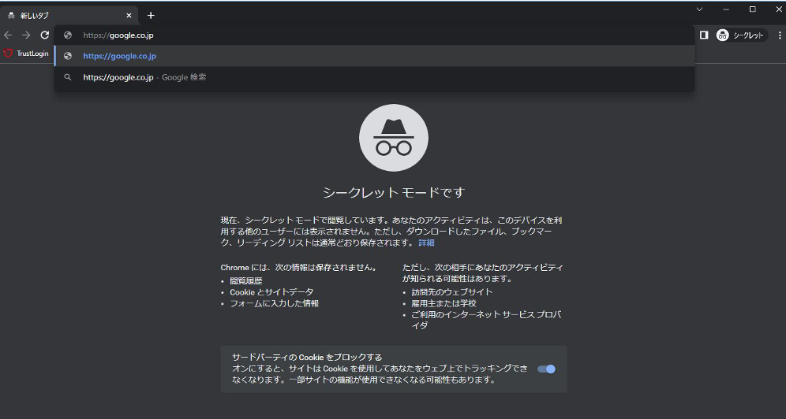Click the 雇用主または学校 list item
786x419 pixels.
point(444,303)
